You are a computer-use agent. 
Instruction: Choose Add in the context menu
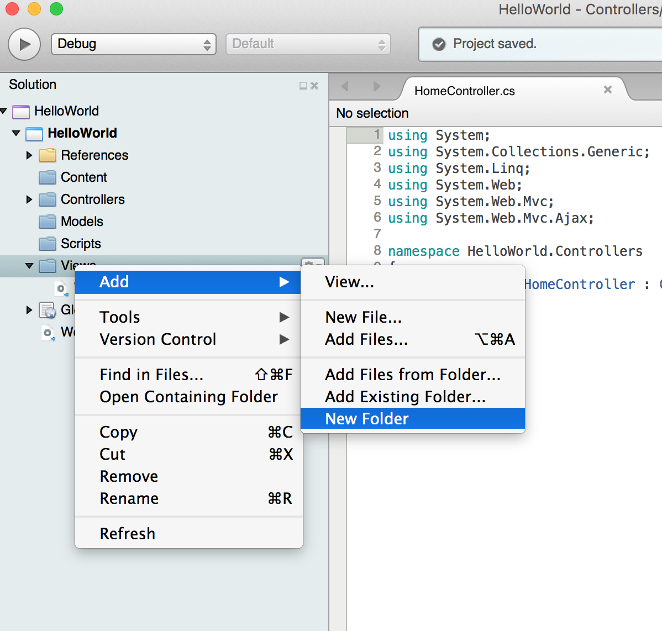(x=188, y=282)
